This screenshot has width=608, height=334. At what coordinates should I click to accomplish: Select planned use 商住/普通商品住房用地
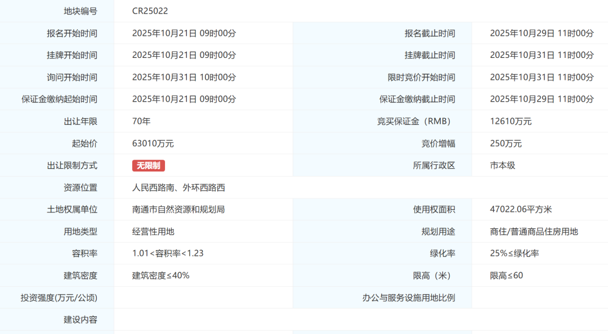[534, 231]
